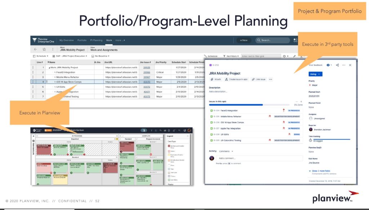Image resolution: width=369 pixels, height=210 pixels.
Task: Click the + New button
Action: [x=244, y=40]
